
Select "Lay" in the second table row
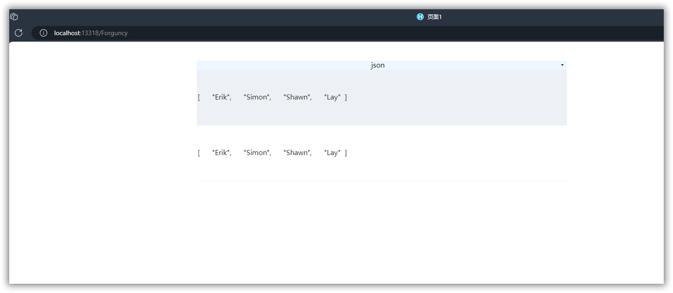tap(332, 153)
